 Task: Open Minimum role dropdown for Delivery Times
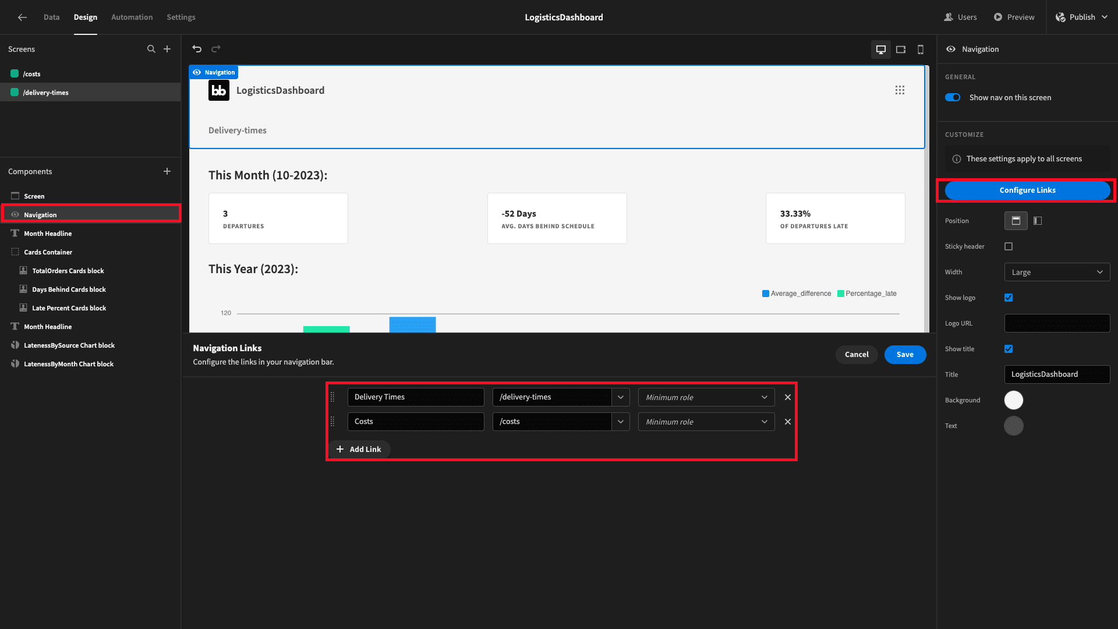coord(706,397)
